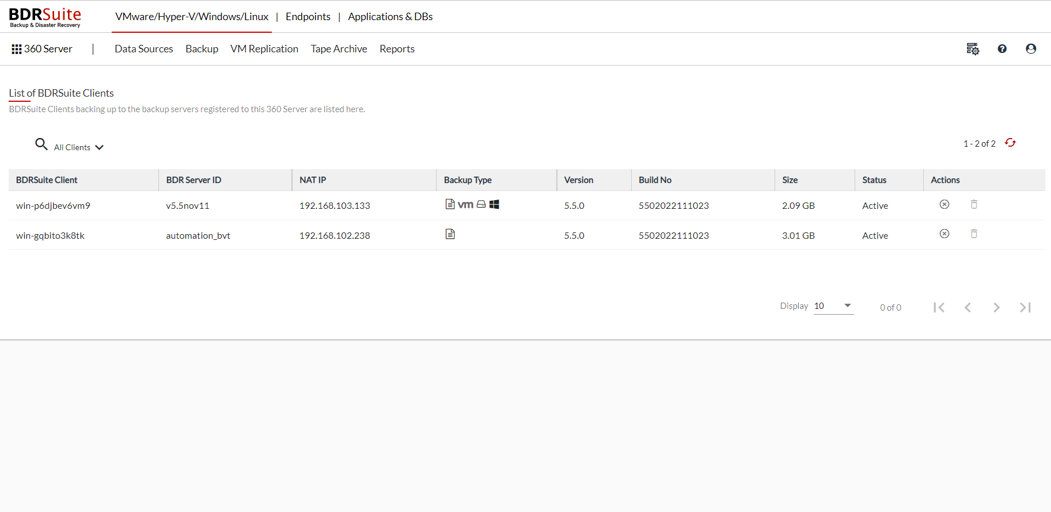
Task: Click the Backup Type column header
Action: click(x=468, y=180)
